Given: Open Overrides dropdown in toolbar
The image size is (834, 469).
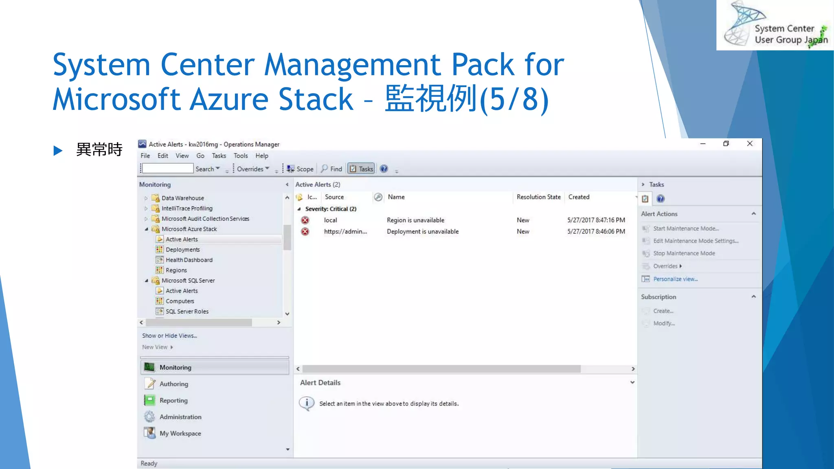Looking at the screenshot, I should pos(253,169).
